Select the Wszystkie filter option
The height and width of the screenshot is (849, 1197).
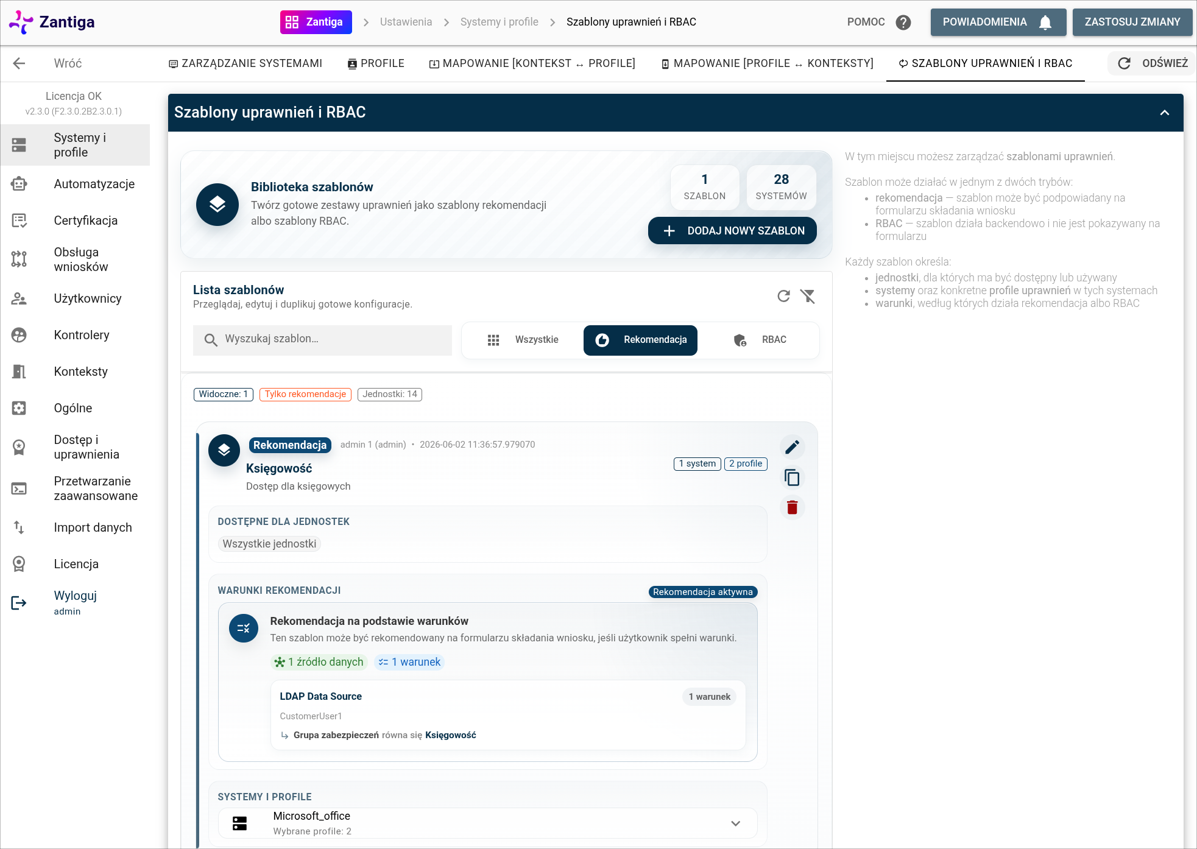tap(523, 340)
